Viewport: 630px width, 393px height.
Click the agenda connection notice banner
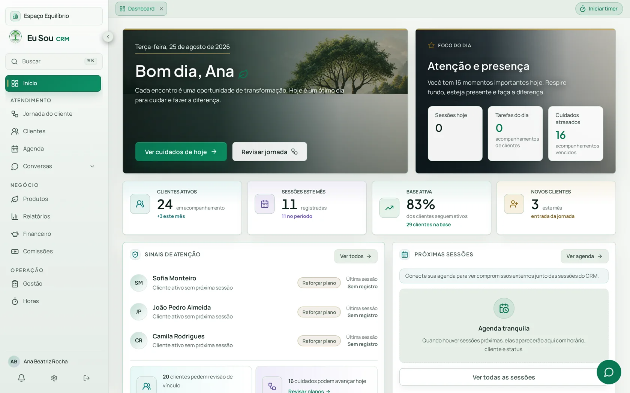[504, 276]
